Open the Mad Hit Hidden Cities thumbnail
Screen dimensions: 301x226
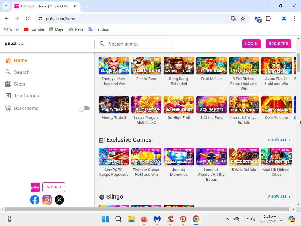276,157
